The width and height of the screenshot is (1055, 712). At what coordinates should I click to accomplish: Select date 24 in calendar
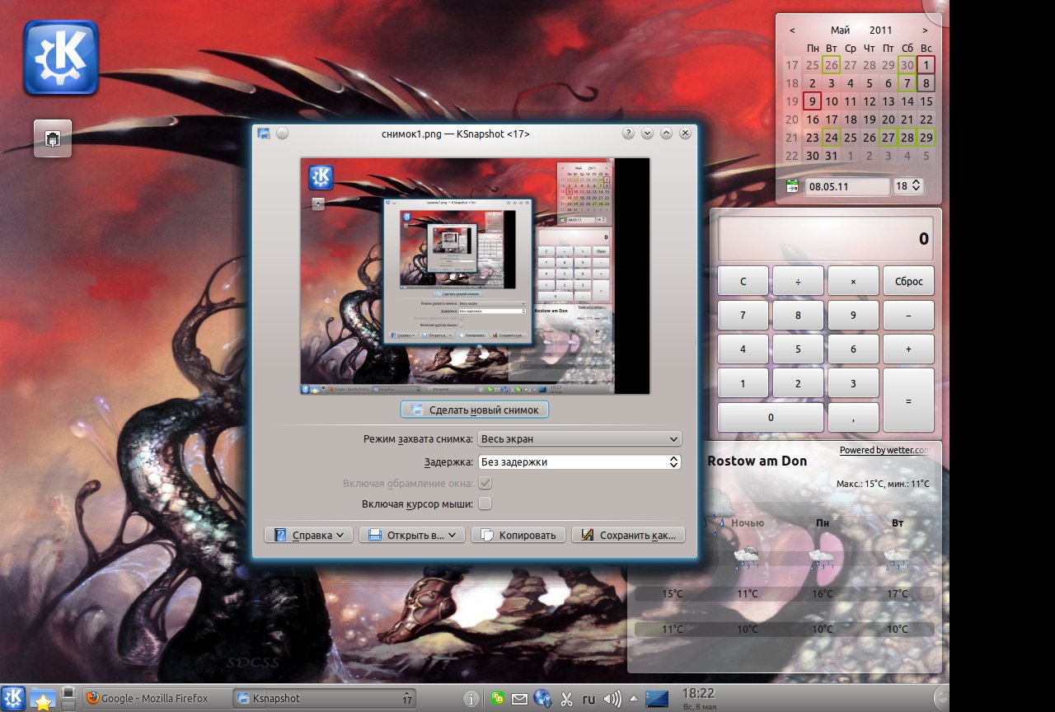(831, 138)
